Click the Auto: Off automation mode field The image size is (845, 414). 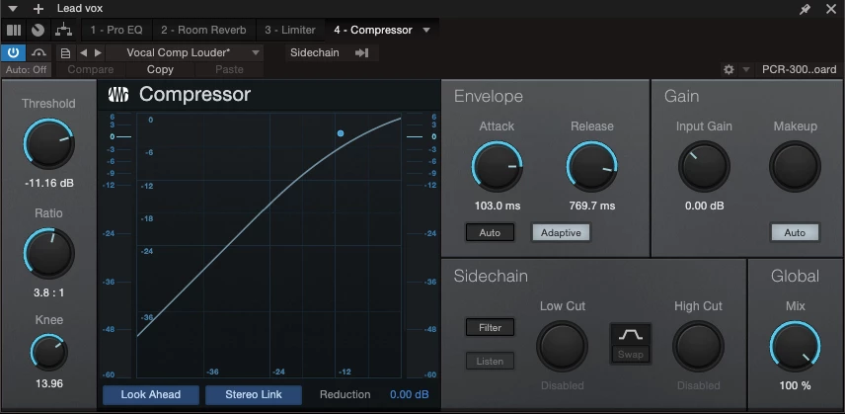tap(27, 70)
